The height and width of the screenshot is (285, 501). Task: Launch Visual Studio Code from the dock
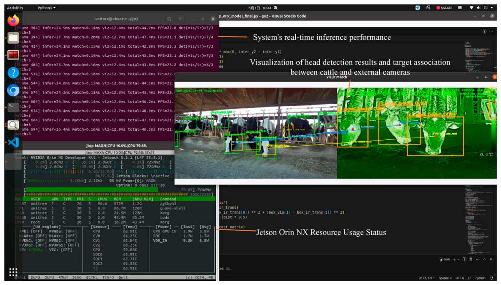coord(13,142)
